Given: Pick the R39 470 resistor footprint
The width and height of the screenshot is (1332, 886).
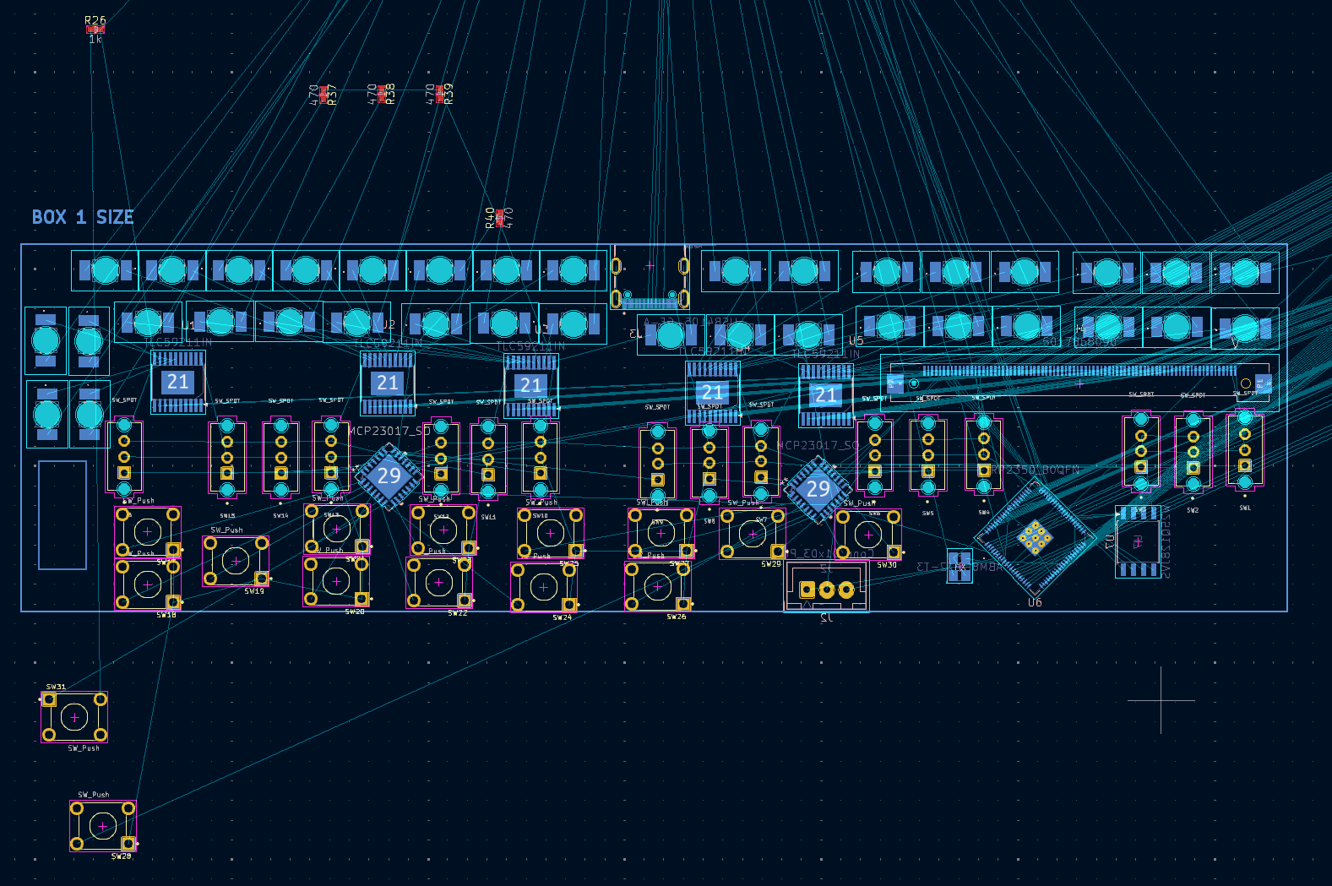Looking at the screenshot, I should pos(439,93).
